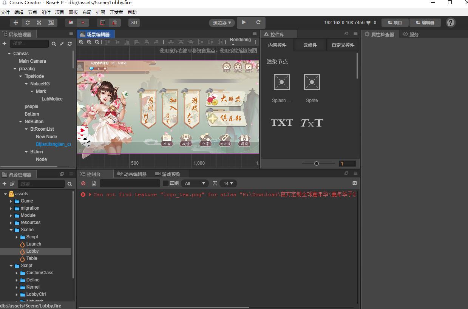Viewport: 468px width, 309px height.
Task: Switch to the 云组件 tab
Action: (x=310, y=45)
